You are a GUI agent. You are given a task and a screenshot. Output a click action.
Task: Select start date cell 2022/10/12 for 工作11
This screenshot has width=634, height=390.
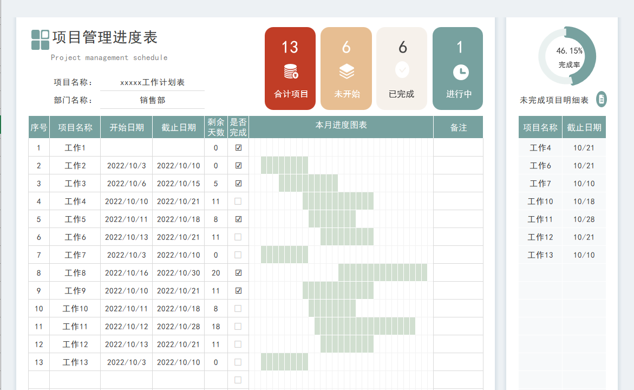[x=127, y=326]
